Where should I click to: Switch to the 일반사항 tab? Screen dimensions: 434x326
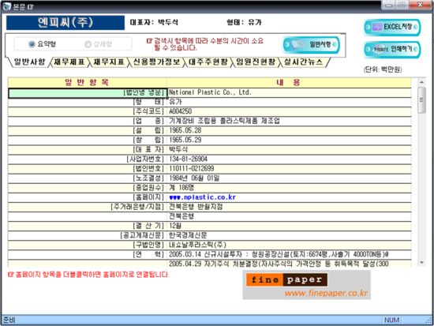29,62
